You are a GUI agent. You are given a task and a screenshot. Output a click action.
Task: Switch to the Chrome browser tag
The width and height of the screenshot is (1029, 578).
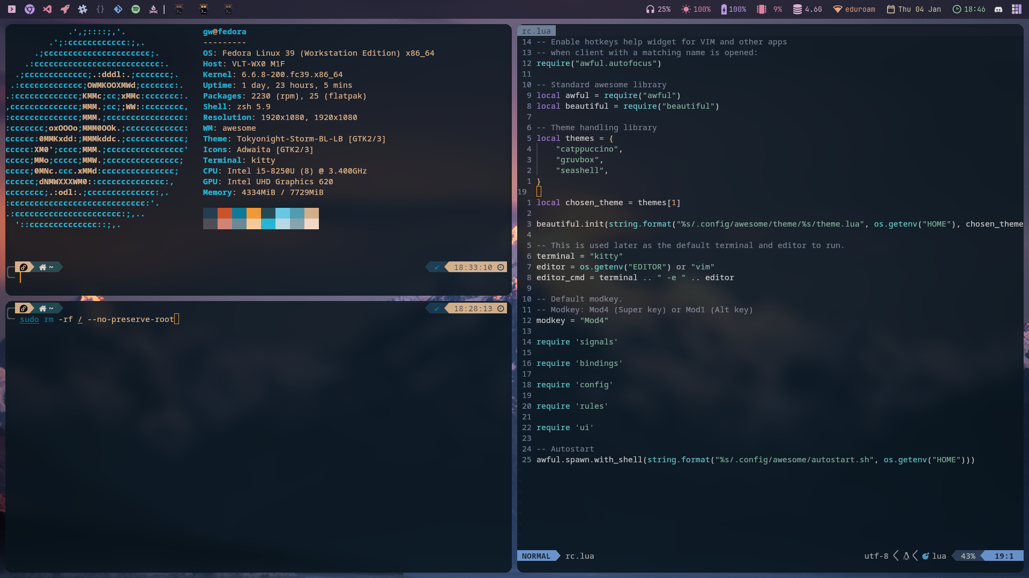[x=29, y=9]
